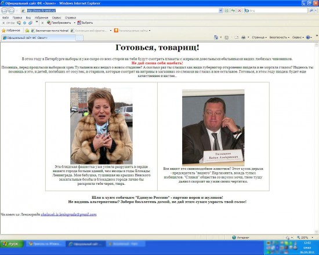Click the photo of woman in fur coat
319x255 pixels.
(x=101, y=126)
